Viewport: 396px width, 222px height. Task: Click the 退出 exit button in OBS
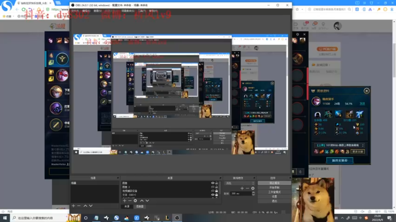(274, 201)
